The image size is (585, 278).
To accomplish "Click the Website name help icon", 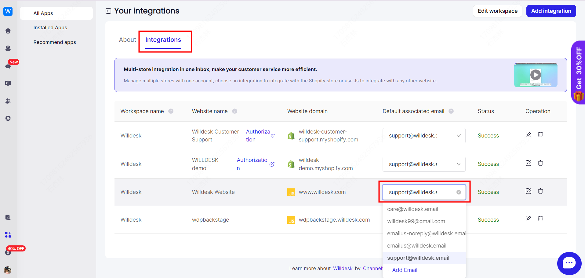I will tap(234, 111).
